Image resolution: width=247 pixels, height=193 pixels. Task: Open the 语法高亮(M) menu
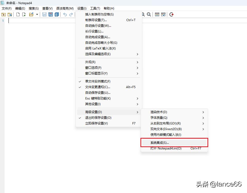pos(65,9)
